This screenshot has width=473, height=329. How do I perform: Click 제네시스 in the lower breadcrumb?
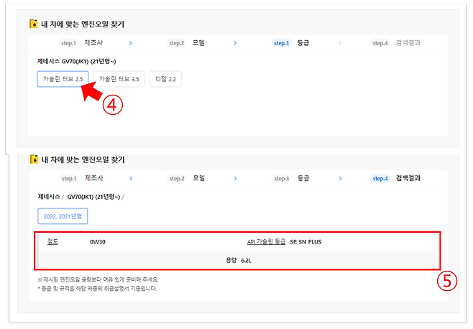pyautogui.click(x=49, y=197)
